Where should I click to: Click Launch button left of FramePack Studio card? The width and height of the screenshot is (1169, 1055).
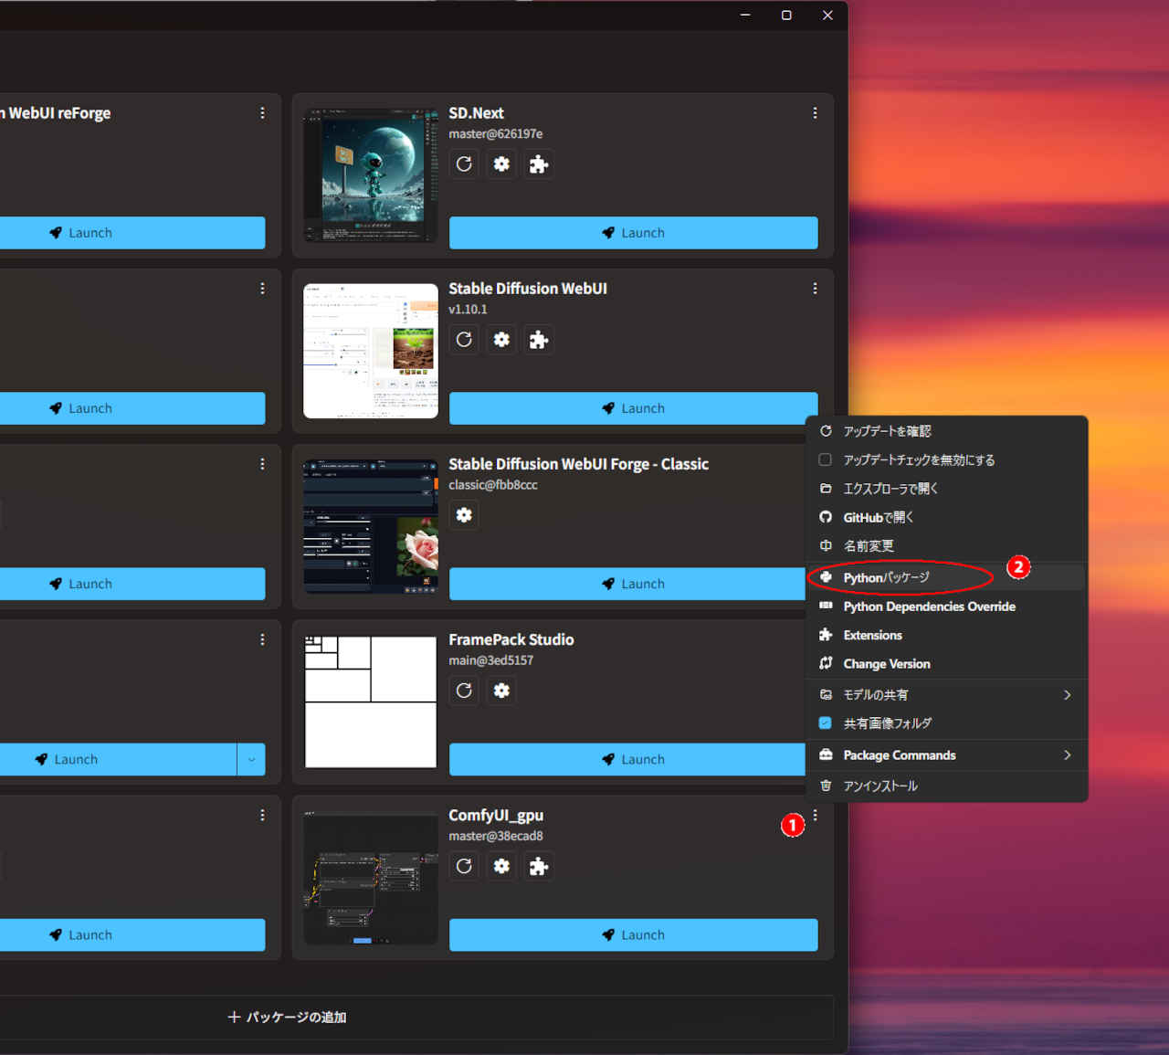[x=119, y=759]
